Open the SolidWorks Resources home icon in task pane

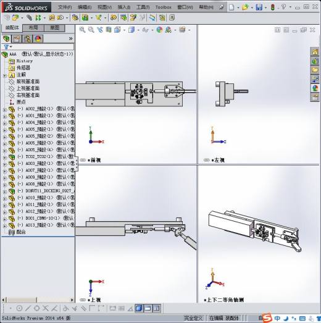tap(315, 51)
